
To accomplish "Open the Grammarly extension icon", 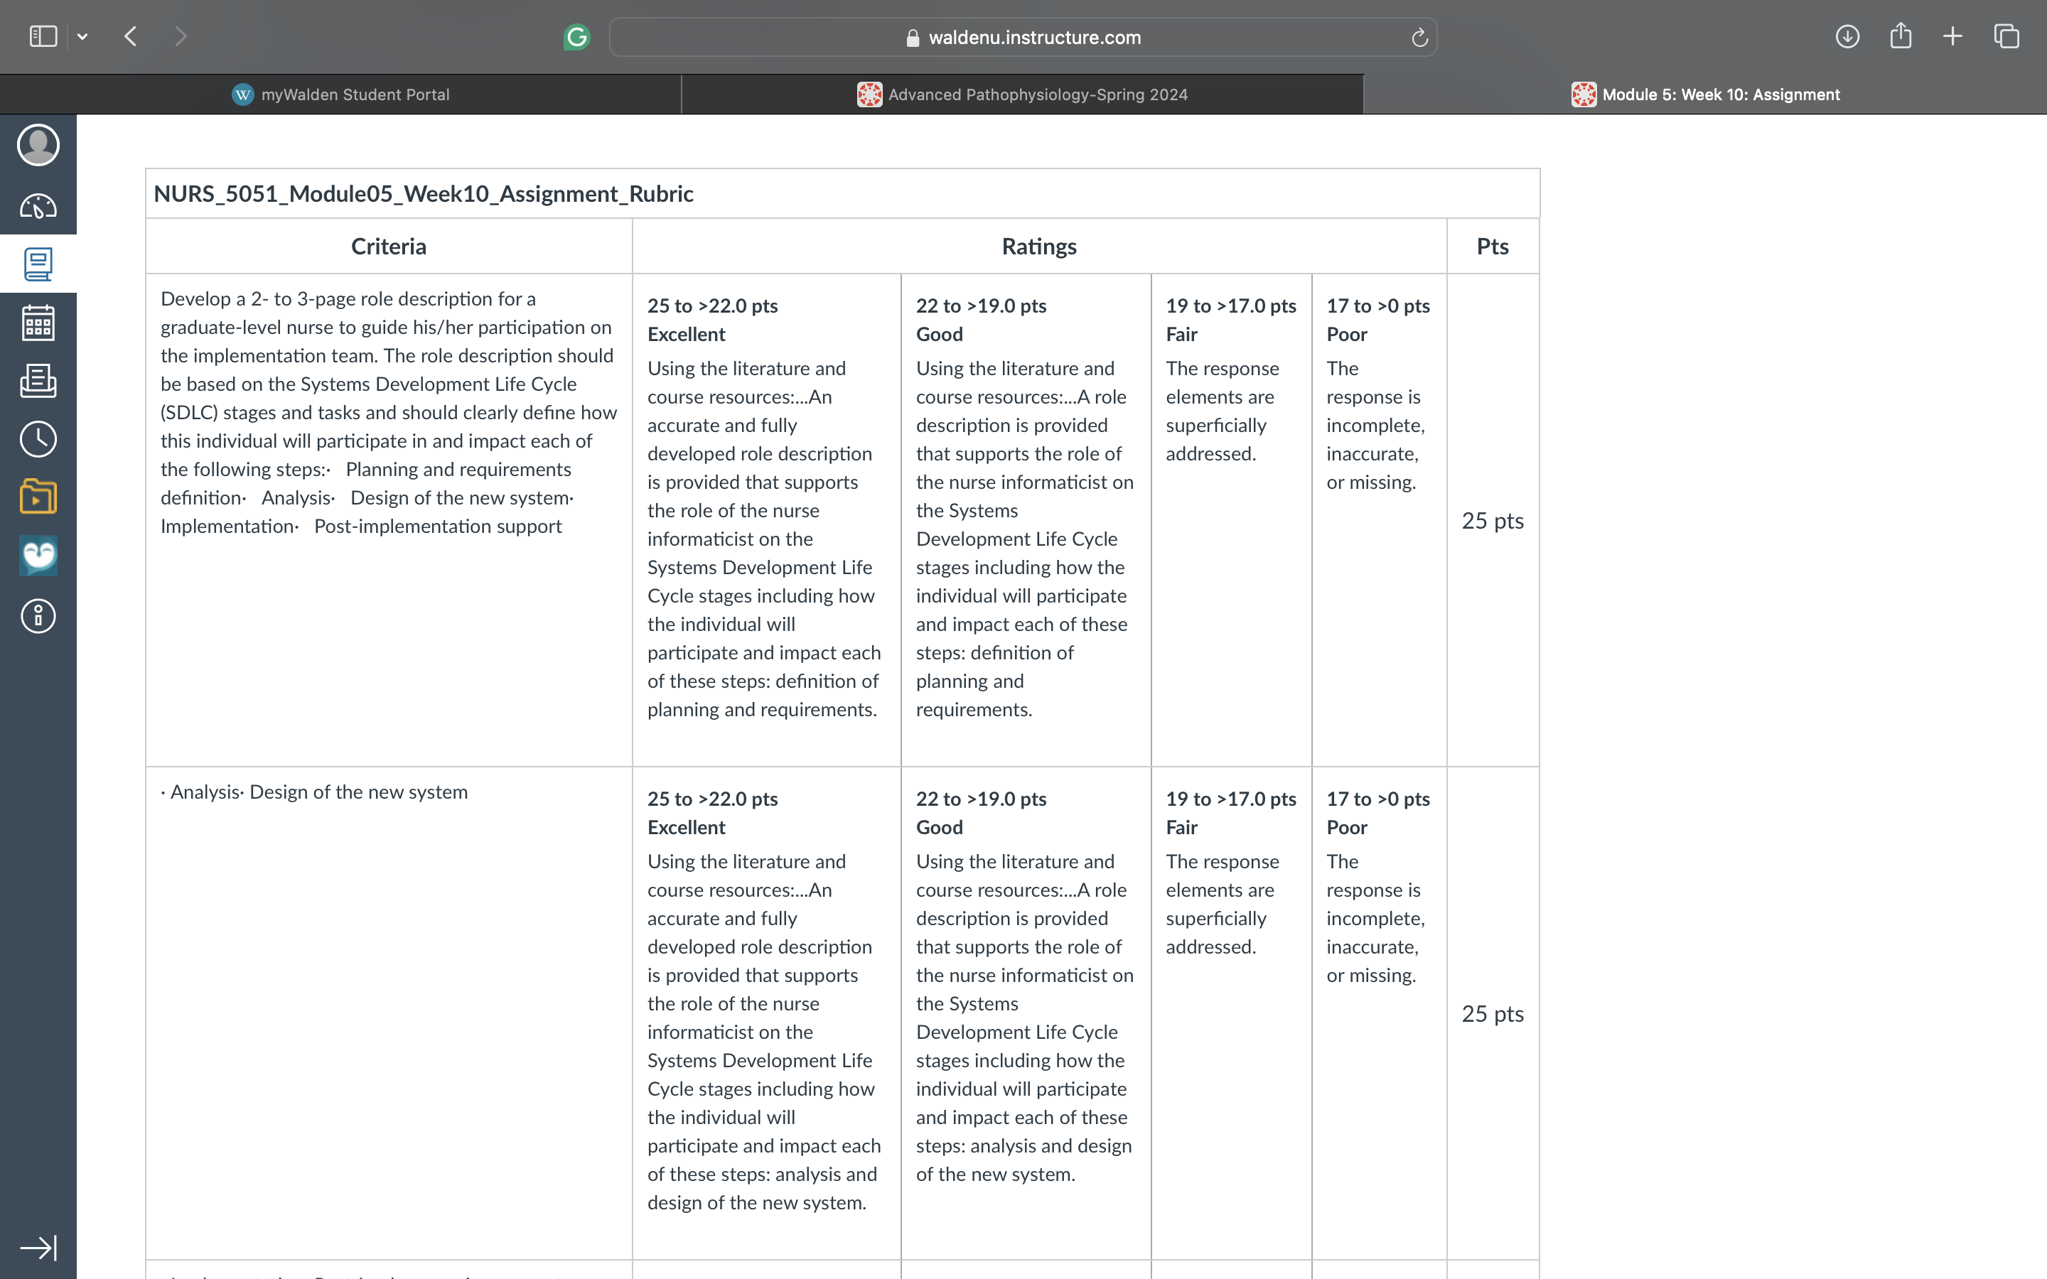I will 577,37.
